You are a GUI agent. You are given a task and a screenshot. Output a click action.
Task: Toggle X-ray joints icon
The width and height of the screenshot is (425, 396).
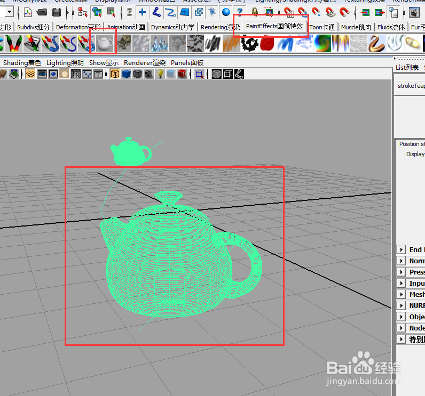pos(239,74)
